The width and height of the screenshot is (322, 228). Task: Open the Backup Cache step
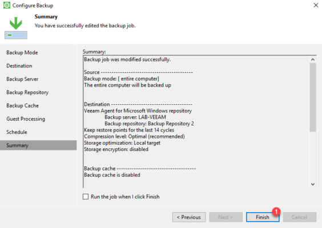tap(23, 105)
